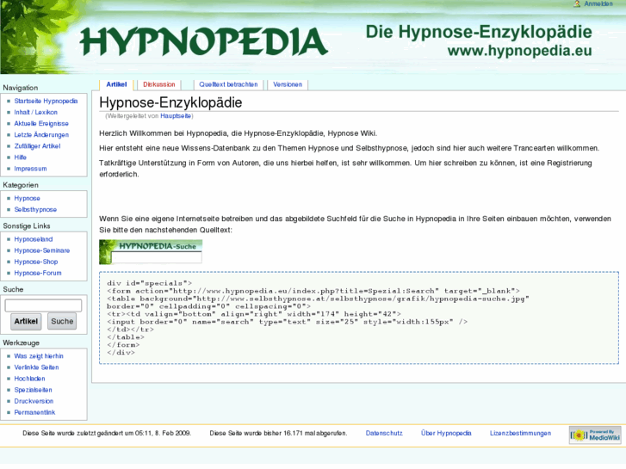The height and width of the screenshot is (469, 626).
Task: Follow the Hauptseite redirect link
Action: point(176,116)
